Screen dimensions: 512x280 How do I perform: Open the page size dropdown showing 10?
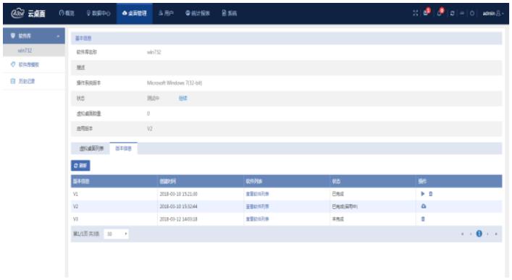click(x=117, y=234)
